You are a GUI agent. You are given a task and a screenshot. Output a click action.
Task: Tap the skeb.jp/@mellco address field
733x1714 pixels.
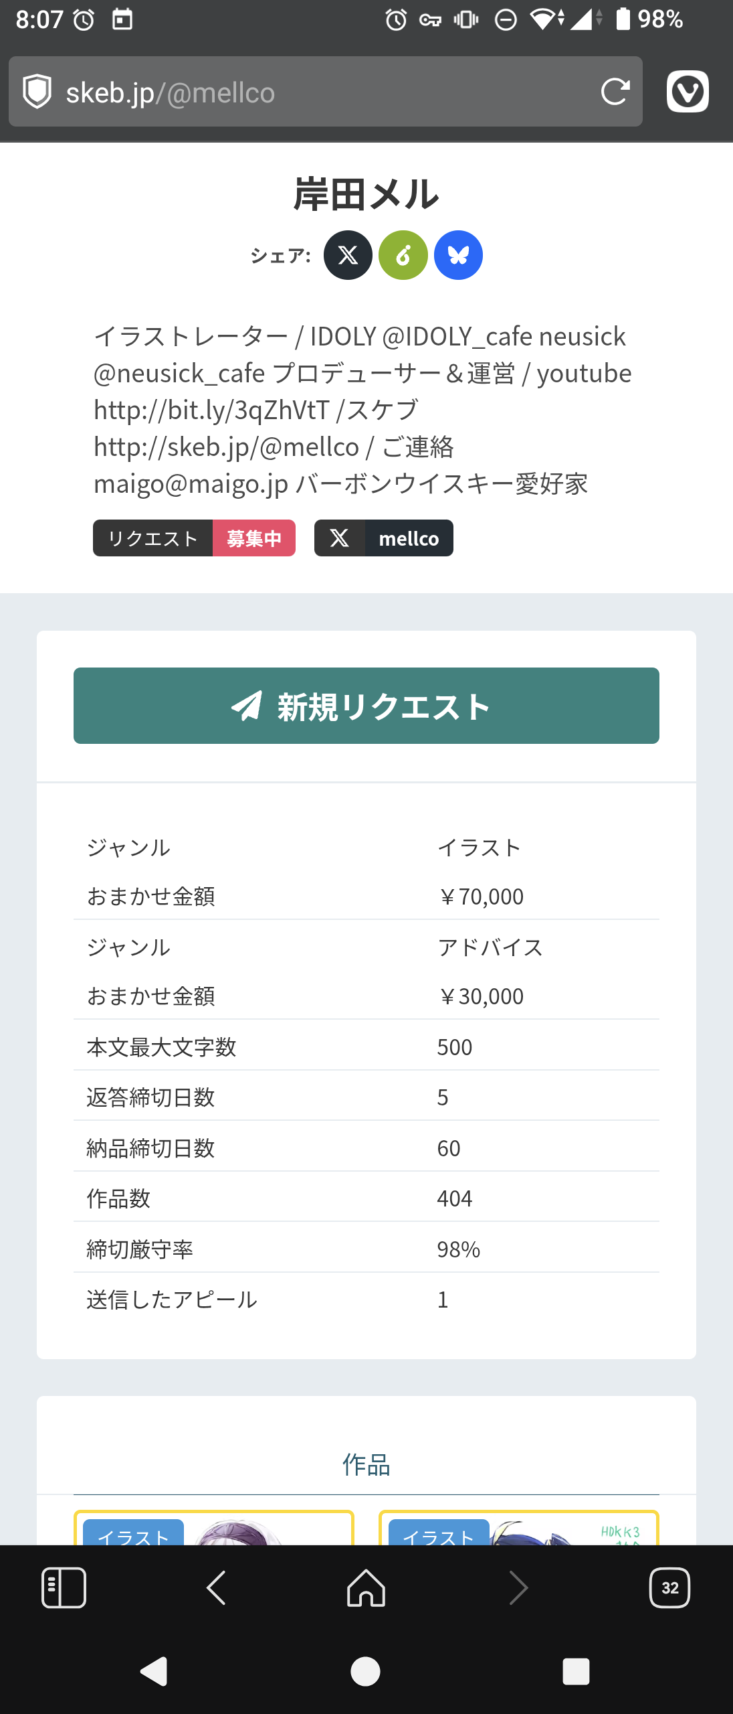321,92
